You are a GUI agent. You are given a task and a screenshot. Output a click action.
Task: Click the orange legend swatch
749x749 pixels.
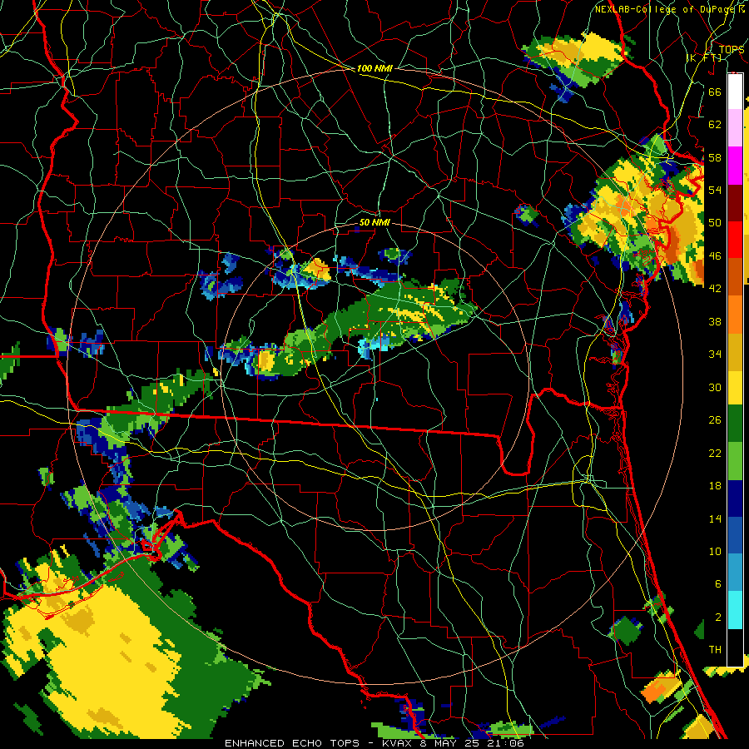coord(735,315)
